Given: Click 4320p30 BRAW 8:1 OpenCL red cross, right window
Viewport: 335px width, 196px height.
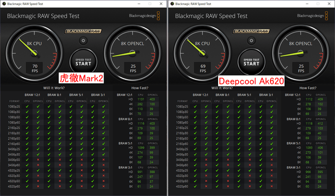Looking at the screenshot, I should click(x=228, y=176).
